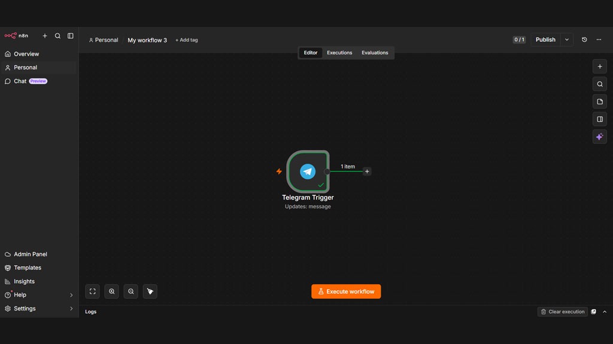Add a tag to the workflow
This screenshot has height=344, width=613.
click(x=187, y=40)
